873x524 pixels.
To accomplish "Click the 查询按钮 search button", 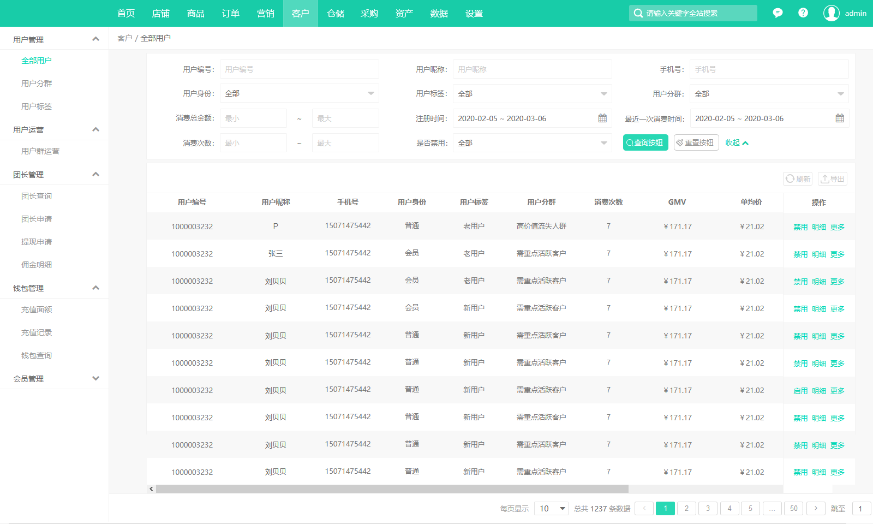I will coord(645,142).
